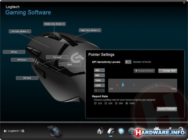Select the mouse pointer settings icon
Image resolution: width=188 pixels, height=140 pixels.
[111, 131]
